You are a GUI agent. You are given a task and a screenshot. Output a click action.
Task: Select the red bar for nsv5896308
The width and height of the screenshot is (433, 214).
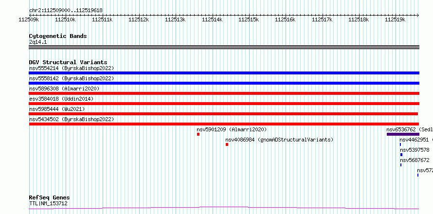tap(224, 93)
